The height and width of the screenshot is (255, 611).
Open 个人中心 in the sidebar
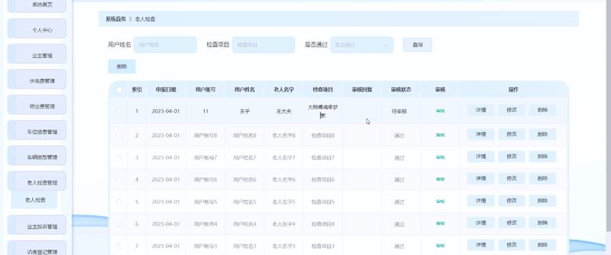click(37, 28)
